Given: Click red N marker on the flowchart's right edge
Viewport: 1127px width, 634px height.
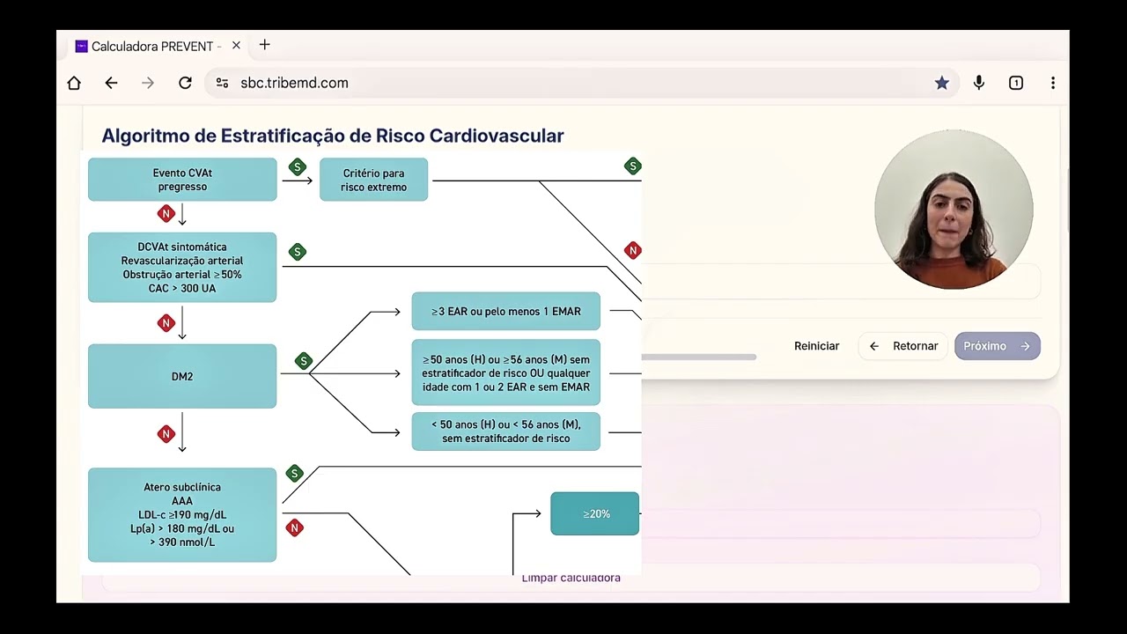Looking at the screenshot, I should tap(632, 251).
